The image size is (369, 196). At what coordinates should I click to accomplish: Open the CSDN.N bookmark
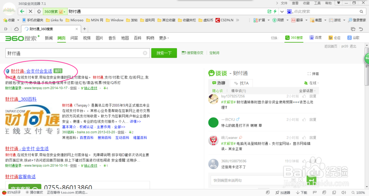[224, 20]
